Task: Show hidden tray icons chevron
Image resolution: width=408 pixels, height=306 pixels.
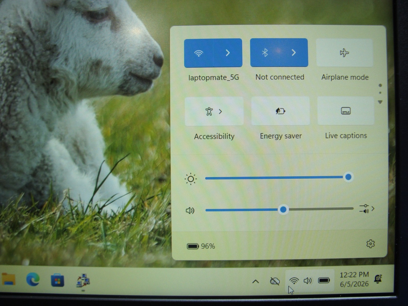Action: point(256,282)
